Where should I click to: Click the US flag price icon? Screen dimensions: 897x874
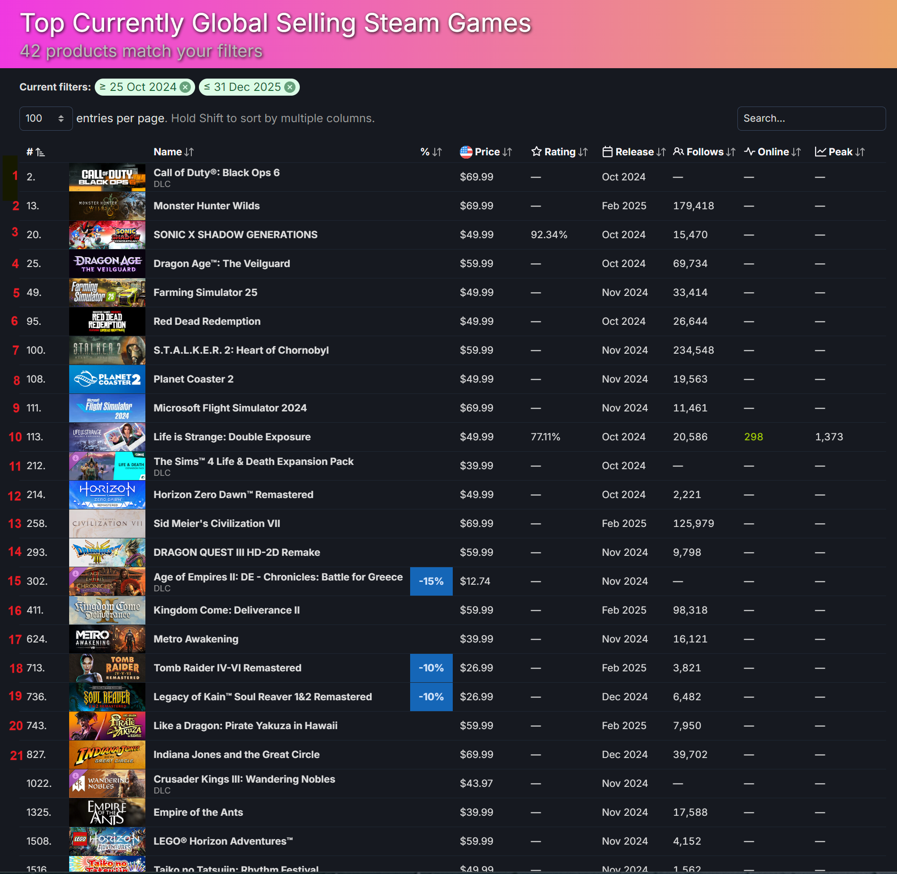466,152
